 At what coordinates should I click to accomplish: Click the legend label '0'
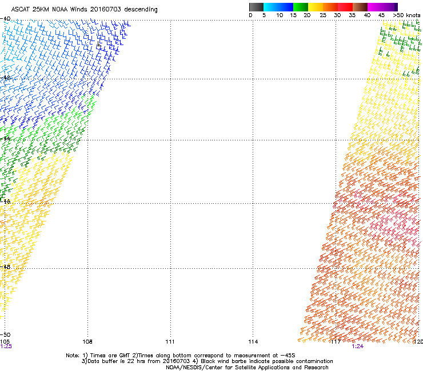(250, 15)
